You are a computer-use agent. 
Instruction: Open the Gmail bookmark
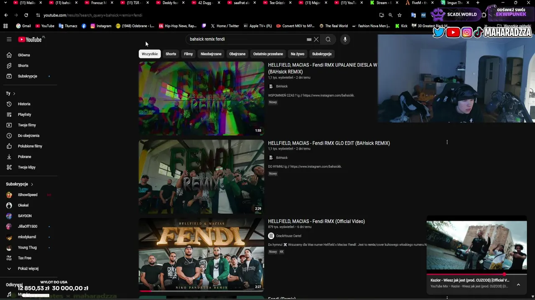pos(23,26)
